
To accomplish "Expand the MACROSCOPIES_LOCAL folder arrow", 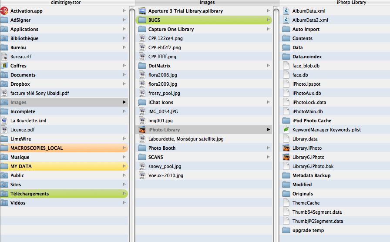I will pos(124,148).
